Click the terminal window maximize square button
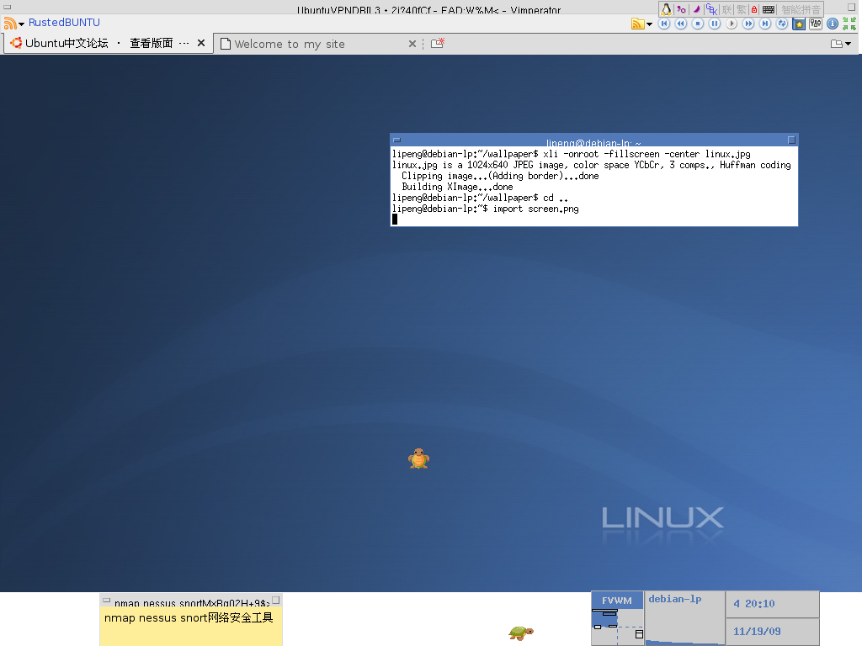Image resolution: width=862 pixels, height=646 pixels. point(791,140)
